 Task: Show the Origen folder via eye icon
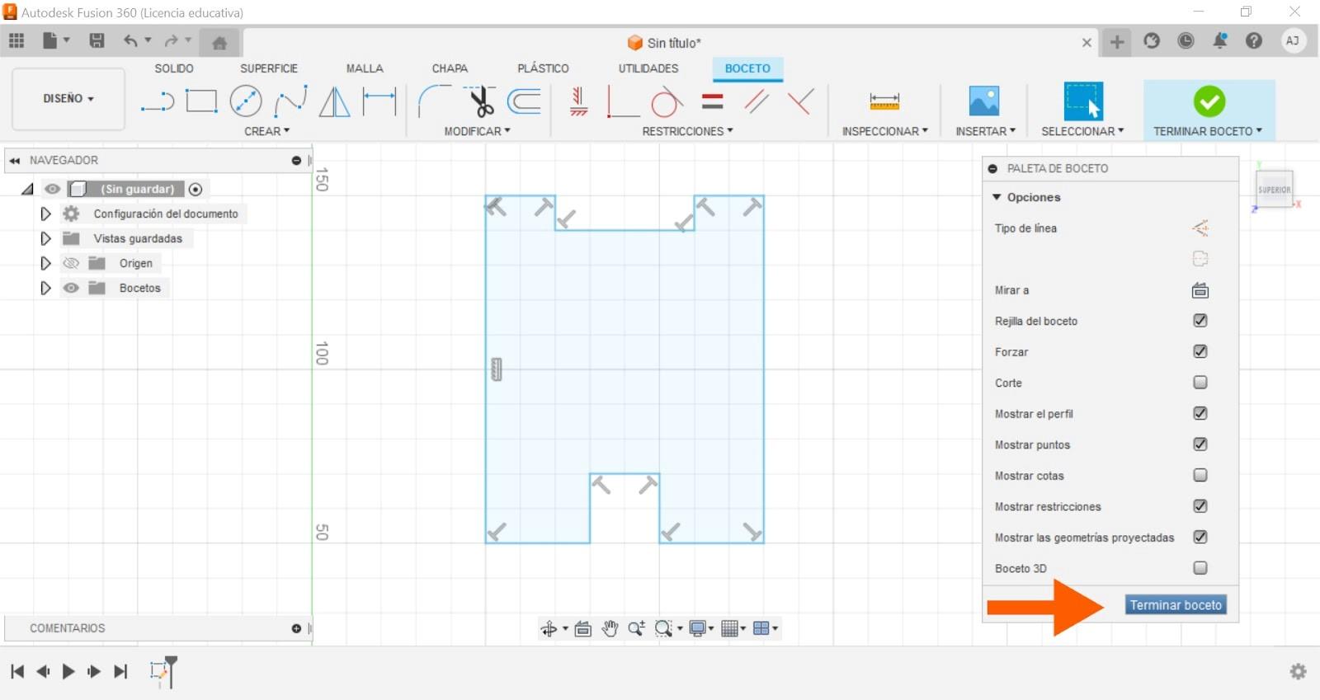tap(72, 263)
